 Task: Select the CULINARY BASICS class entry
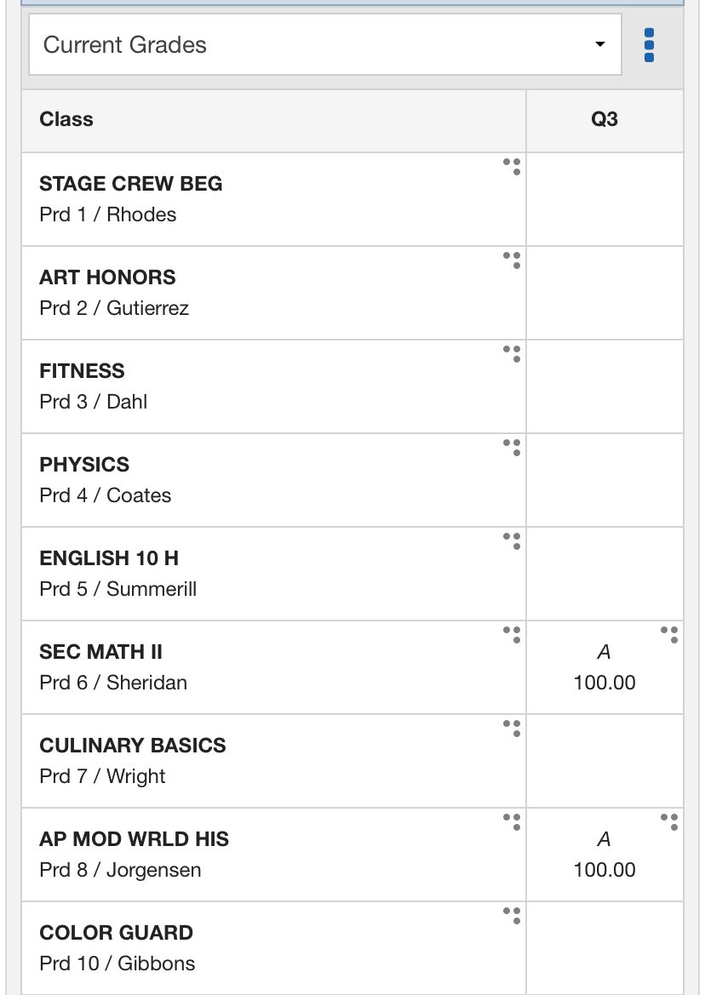click(x=132, y=746)
